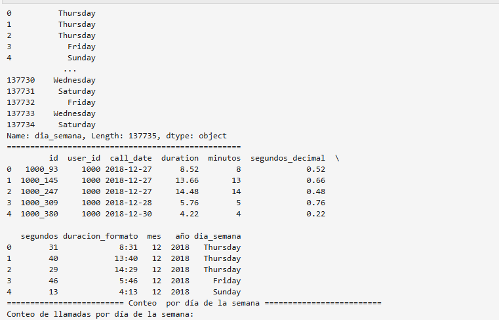Click the año column header
The image size is (499, 320).
[x=180, y=236]
